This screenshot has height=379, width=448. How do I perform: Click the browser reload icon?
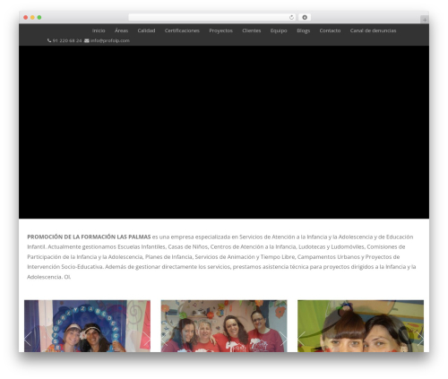[291, 18]
